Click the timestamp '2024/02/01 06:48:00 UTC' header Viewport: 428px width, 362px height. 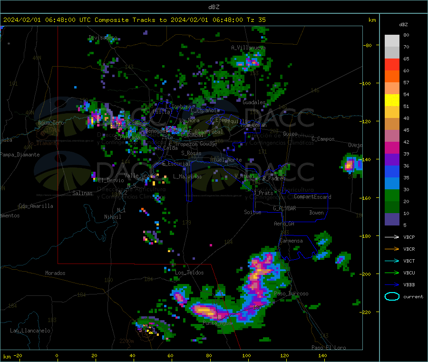pyautogui.click(x=47, y=20)
